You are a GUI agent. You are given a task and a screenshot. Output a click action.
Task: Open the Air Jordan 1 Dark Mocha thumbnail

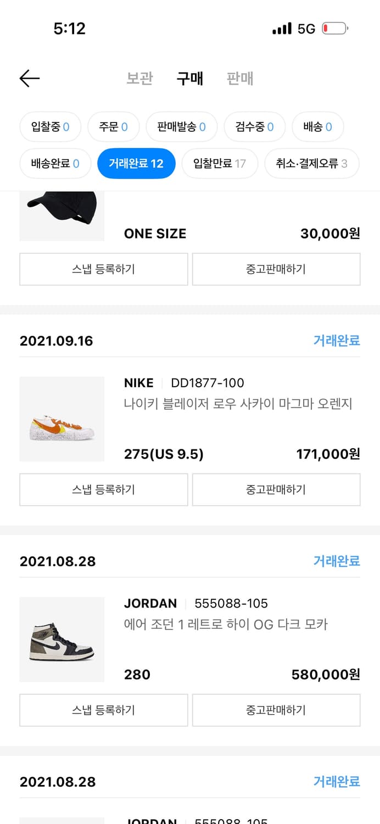tap(62, 639)
